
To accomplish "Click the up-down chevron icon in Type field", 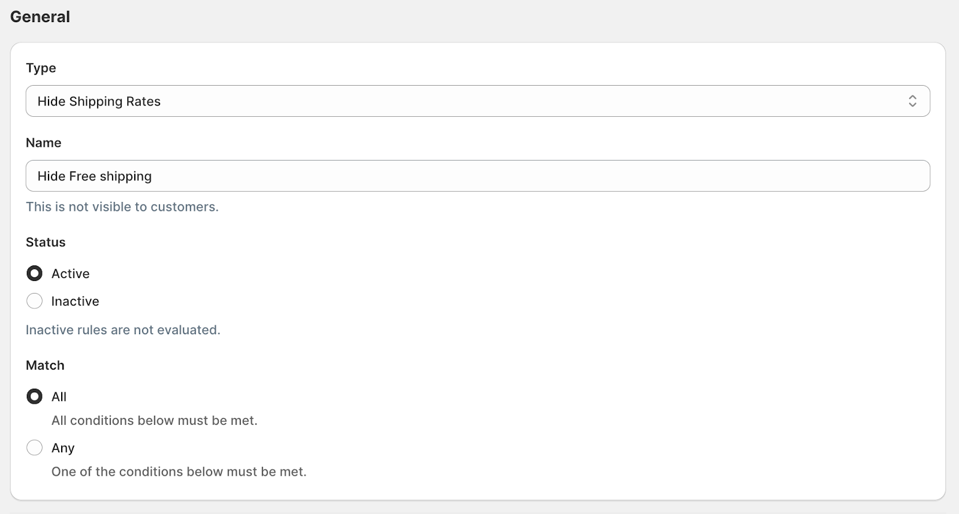I will tap(912, 101).
